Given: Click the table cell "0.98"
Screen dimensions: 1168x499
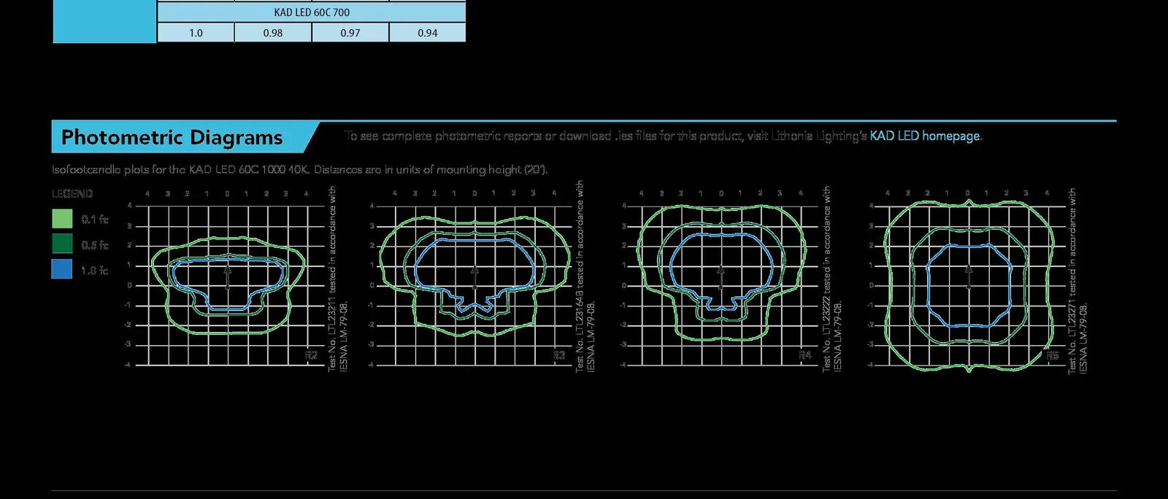Looking at the screenshot, I should (x=273, y=33).
